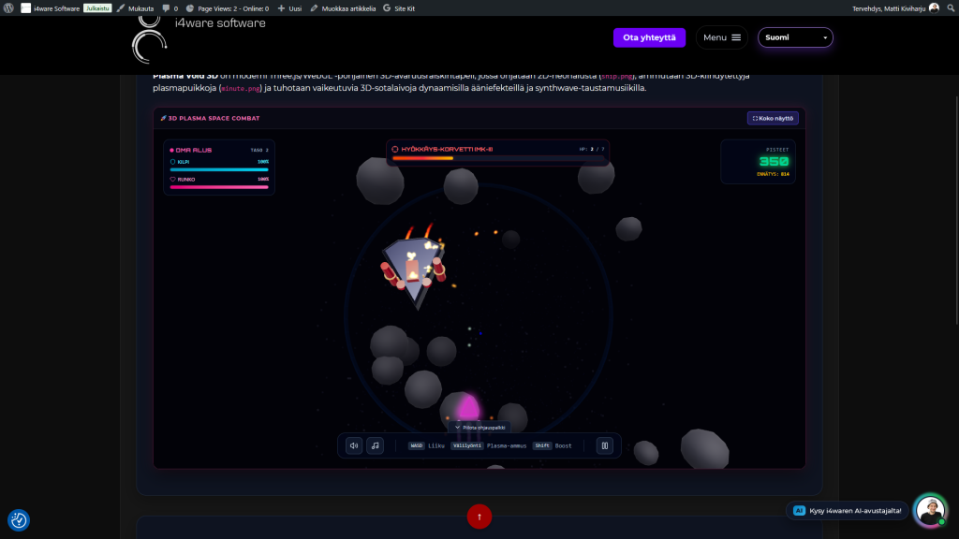Click the WASD key hint
Screen dimensions: 959x539
[x=417, y=446]
